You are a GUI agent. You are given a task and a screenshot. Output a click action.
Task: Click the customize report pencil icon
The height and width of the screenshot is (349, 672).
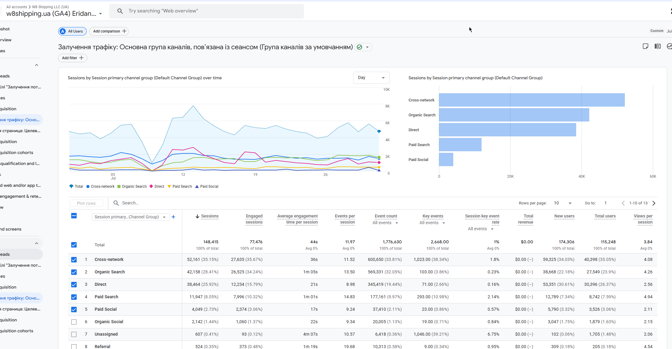tap(645, 46)
